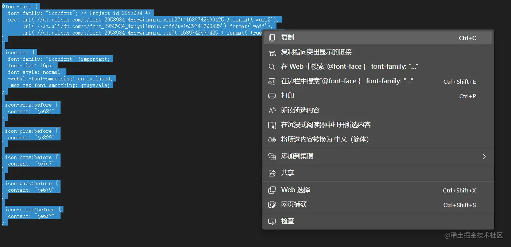
Task: Click the content "\e62f" line
Action: coord(32,111)
